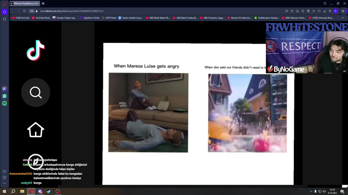This screenshot has width=348, height=195.
Task: Click username sudyy53 in chat
Action: 27,183
